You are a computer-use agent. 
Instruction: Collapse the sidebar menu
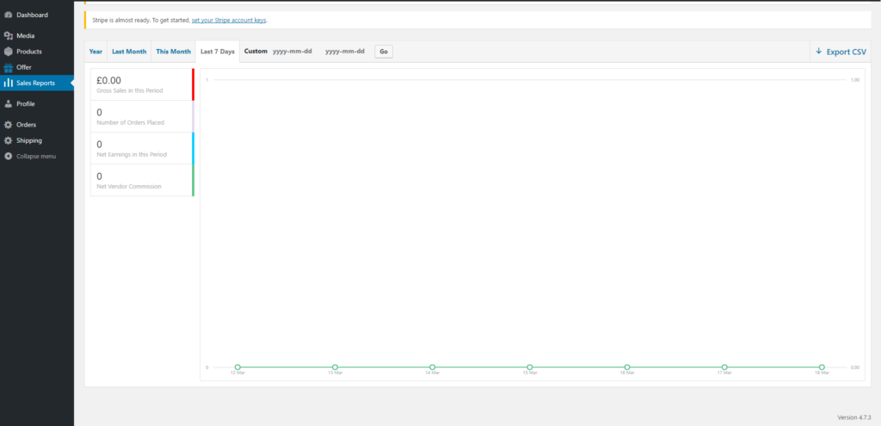click(x=30, y=156)
